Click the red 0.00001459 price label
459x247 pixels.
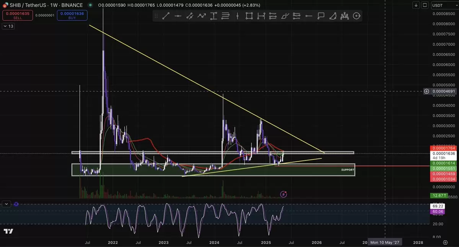click(444, 174)
